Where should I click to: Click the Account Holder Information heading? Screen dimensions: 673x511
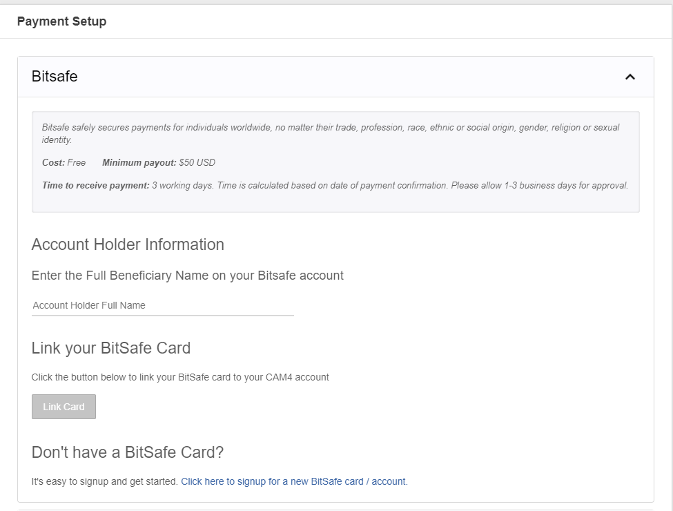[128, 244]
